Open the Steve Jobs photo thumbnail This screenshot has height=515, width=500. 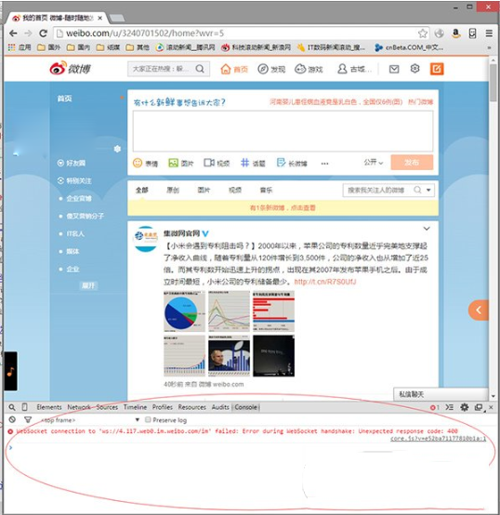pos(229,356)
